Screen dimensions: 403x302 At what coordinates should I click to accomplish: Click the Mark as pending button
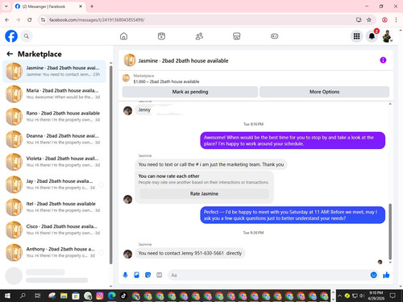pos(190,92)
